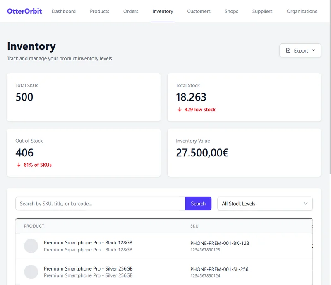
Task: Click the Silver 256GB product thumbnail
Action: coord(31,272)
